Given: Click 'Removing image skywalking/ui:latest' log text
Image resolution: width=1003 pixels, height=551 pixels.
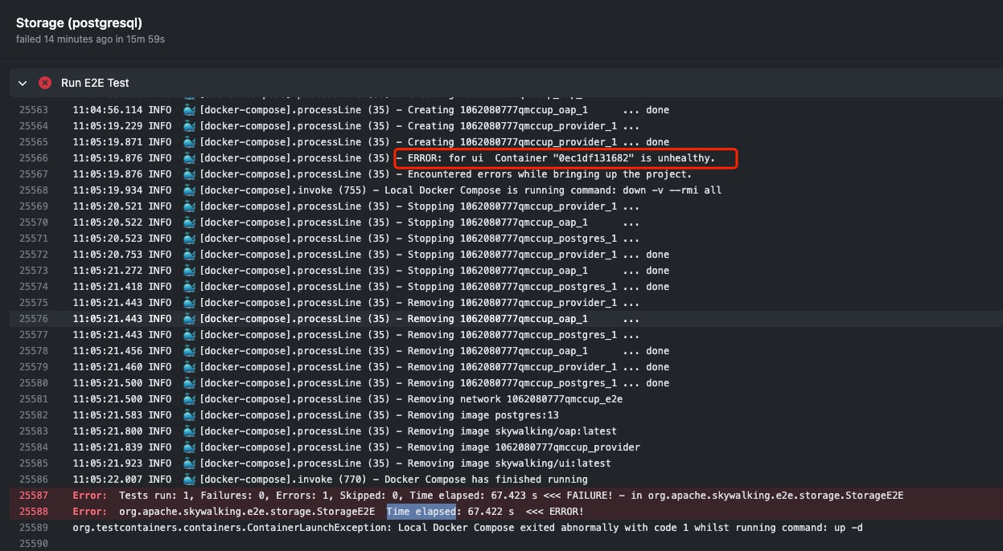Looking at the screenshot, I should tap(509, 463).
